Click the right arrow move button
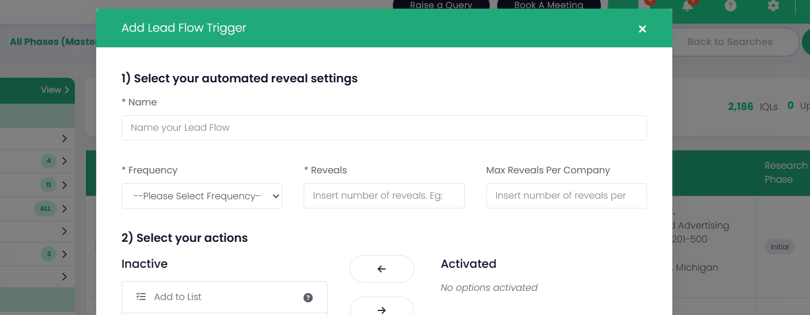The image size is (810, 315). pos(381,309)
